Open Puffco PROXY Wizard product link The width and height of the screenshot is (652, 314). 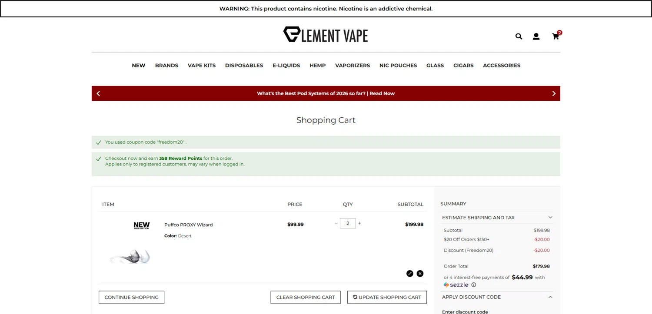tap(189, 225)
